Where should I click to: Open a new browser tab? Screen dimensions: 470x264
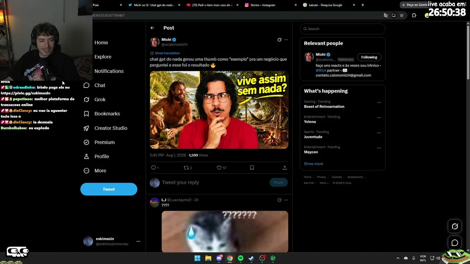363,5
